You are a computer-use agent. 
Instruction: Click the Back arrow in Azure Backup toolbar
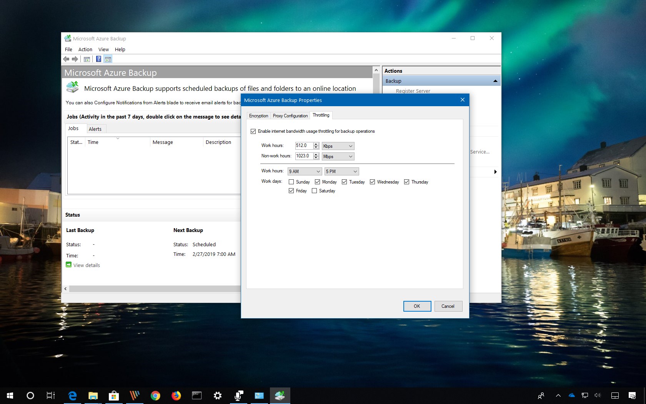[66, 59]
